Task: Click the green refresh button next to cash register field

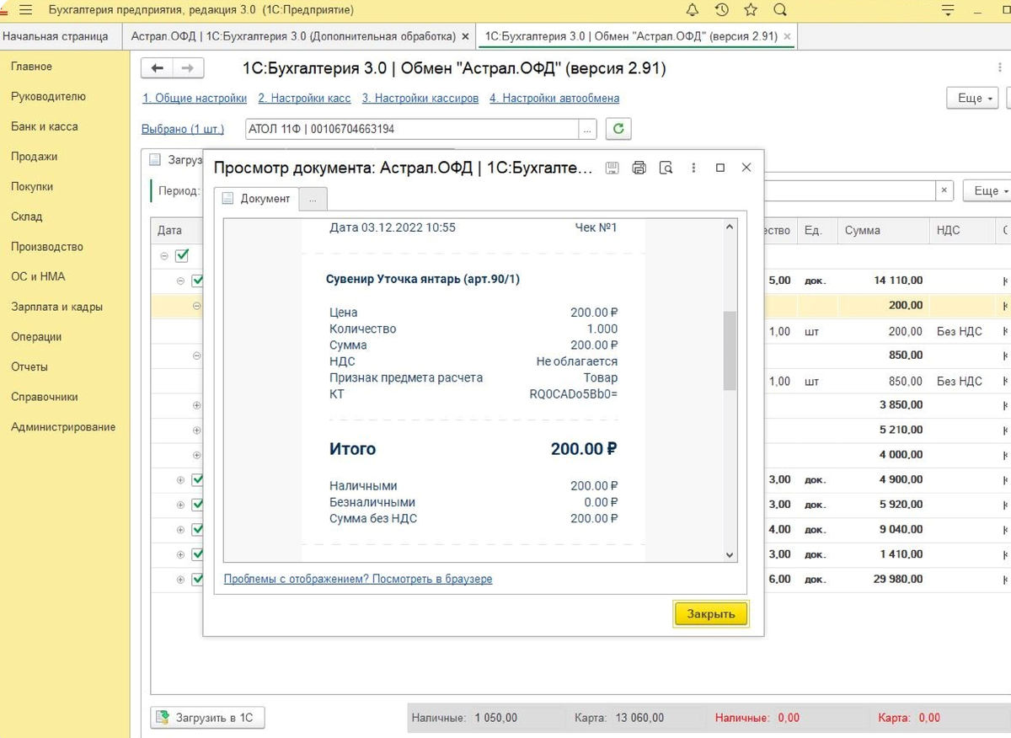Action: coord(618,129)
